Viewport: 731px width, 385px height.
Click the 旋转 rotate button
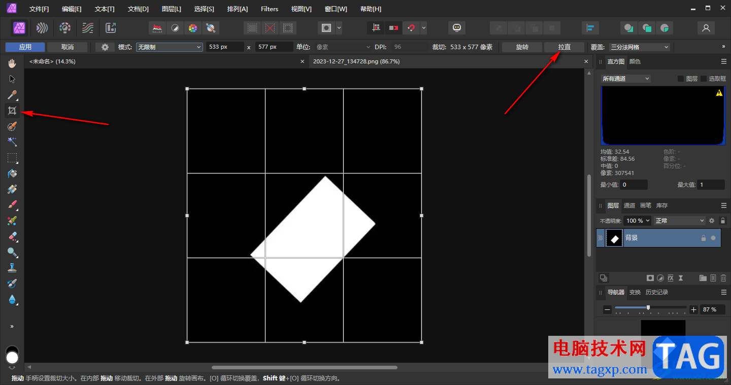pyautogui.click(x=522, y=47)
